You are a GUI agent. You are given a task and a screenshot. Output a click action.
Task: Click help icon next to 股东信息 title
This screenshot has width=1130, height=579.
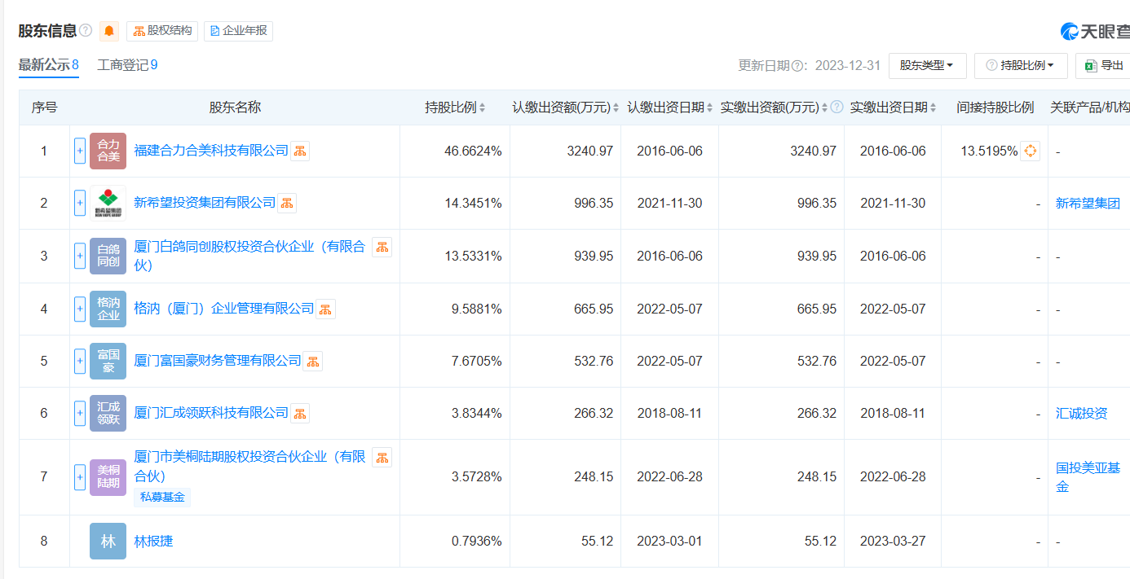(x=86, y=31)
